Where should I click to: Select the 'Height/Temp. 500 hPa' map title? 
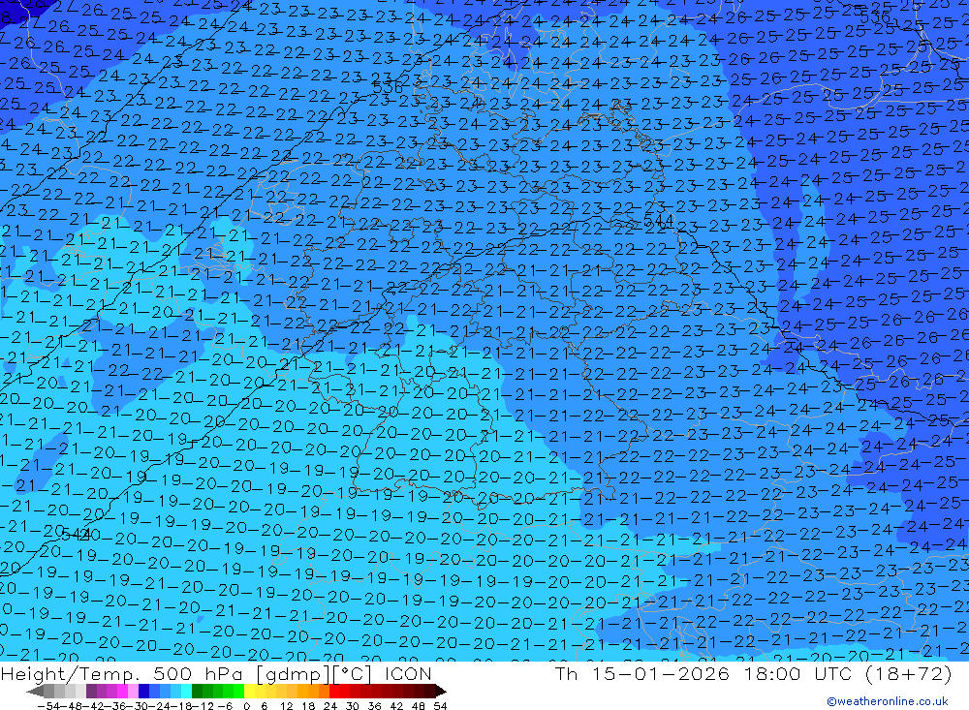click(x=120, y=673)
